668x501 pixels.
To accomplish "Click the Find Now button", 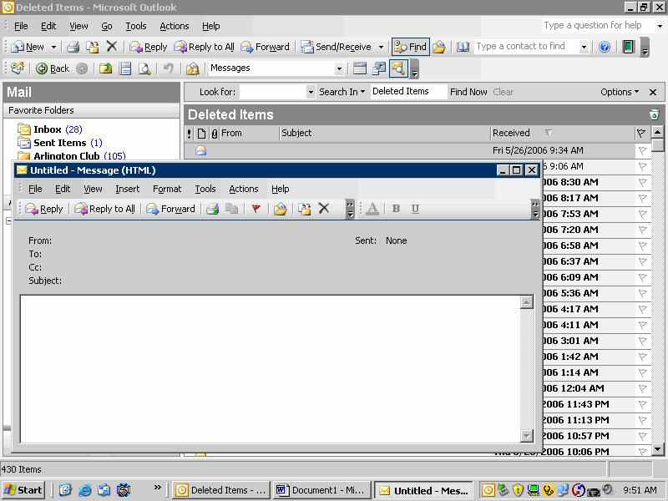I will (468, 92).
